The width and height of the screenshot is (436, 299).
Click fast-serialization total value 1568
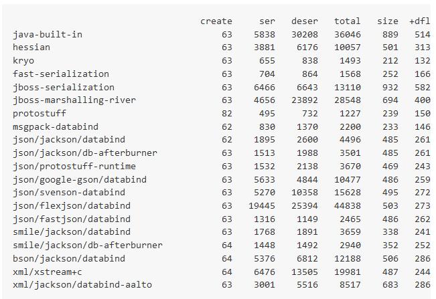[x=350, y=74]
